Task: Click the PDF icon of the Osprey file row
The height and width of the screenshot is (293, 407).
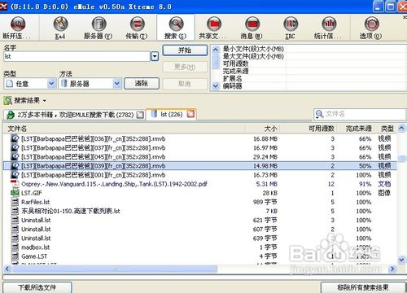Action: pos(15,184)
